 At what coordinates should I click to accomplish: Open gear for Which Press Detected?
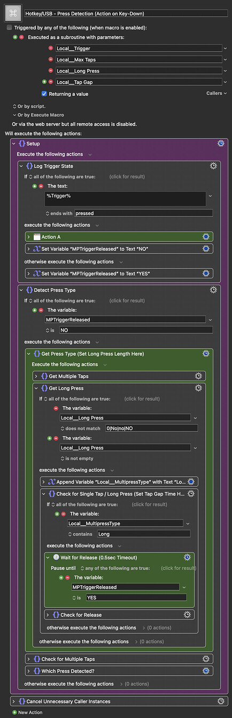click(x=206, y=670)
